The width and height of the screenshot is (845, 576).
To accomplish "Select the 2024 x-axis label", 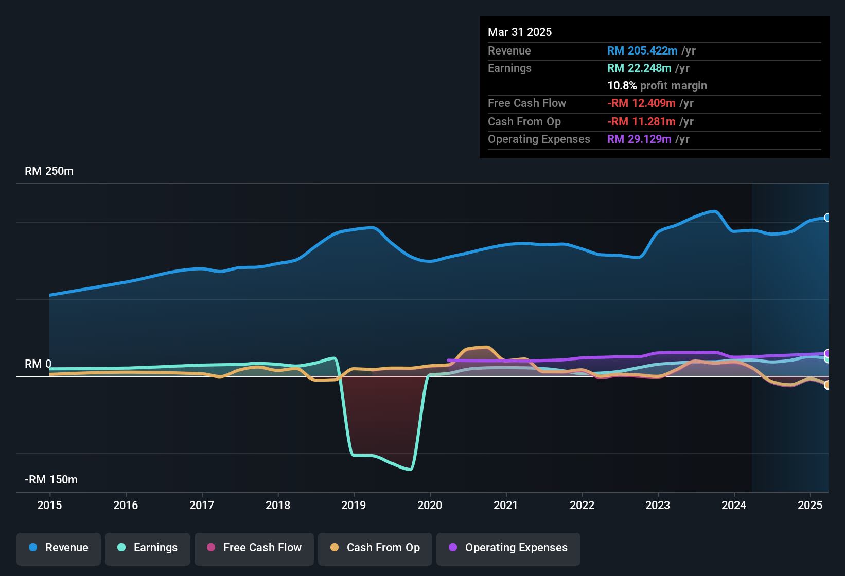I will click(734, 505).
